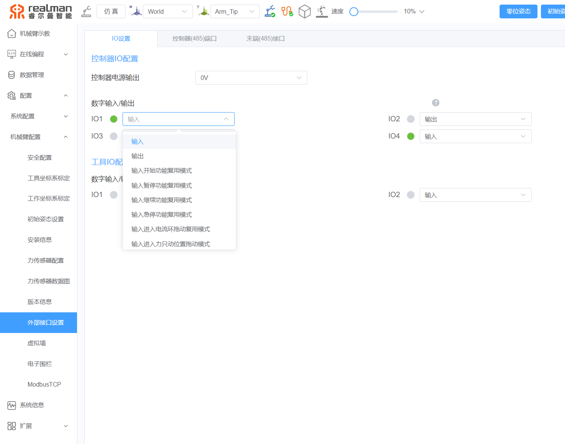Click the gray robot arm icon beside 仿真

point(87,11)
